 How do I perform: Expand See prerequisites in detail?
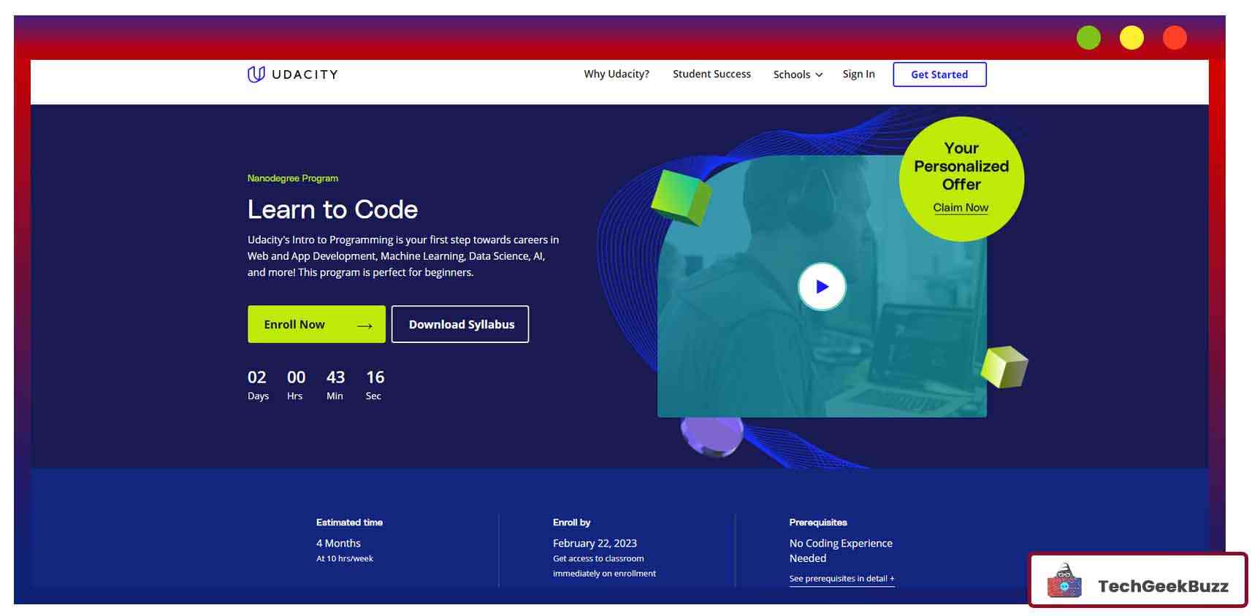click(x=841, y=579)
